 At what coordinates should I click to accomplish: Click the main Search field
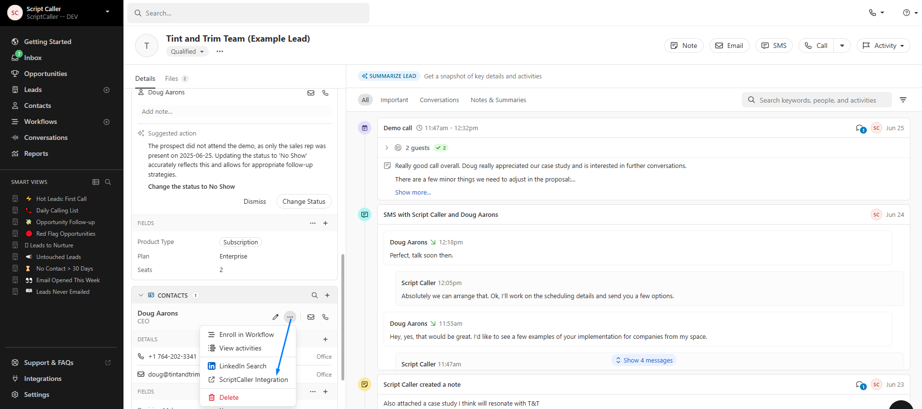point(248,13)
